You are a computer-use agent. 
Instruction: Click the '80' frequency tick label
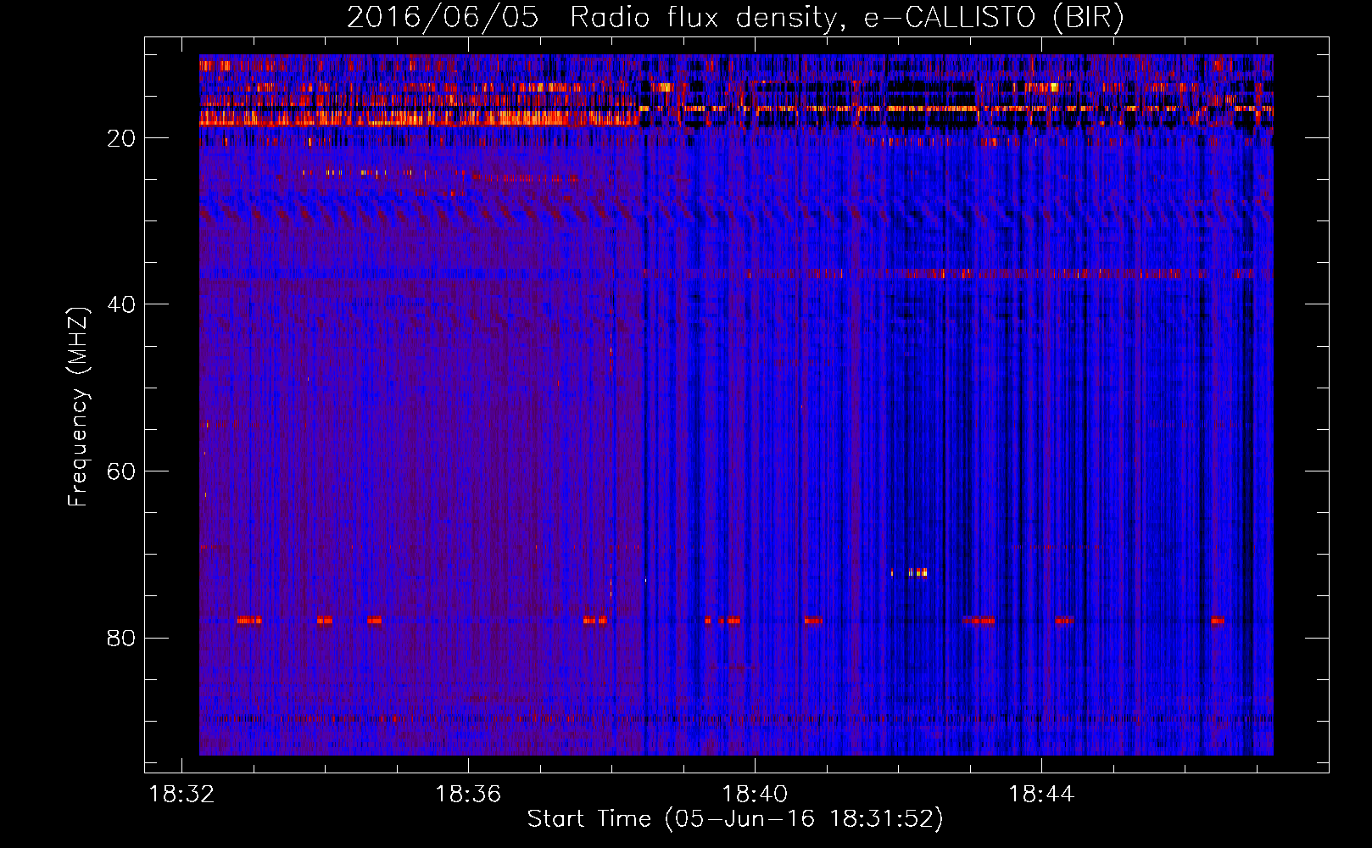121,638
